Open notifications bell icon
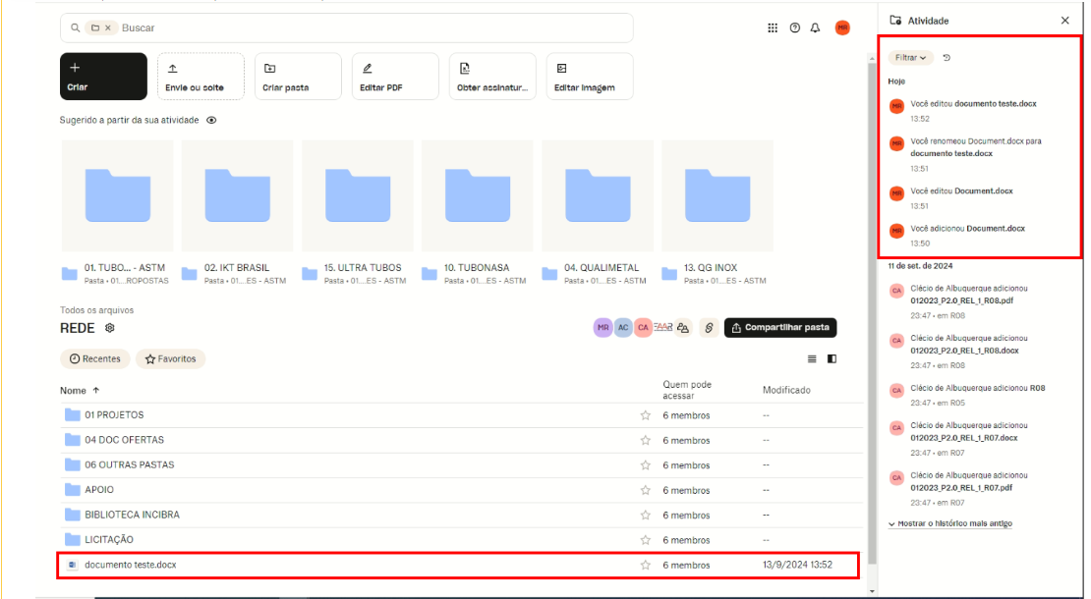This screenshot has height=599, width=1091. click(815, 27)
